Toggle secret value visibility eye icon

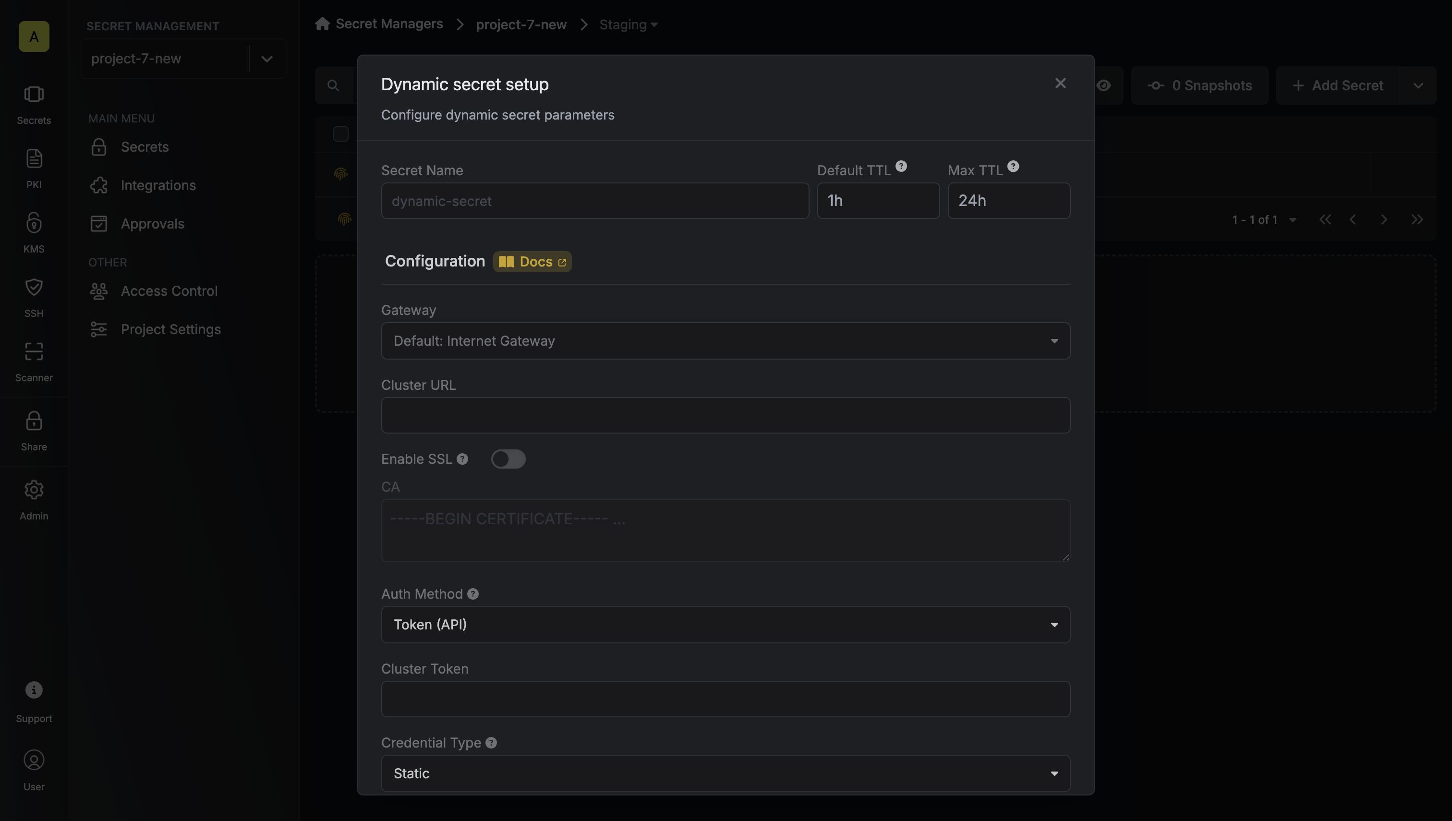coord(1104,86)
